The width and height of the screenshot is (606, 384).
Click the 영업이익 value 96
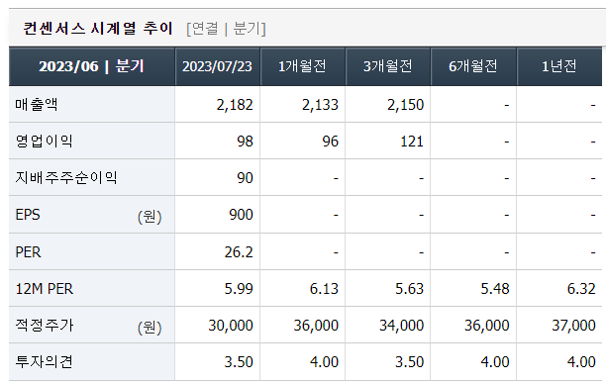pos(331,142)
